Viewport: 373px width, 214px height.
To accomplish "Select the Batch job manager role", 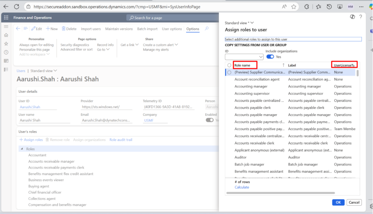I will tap(290, 164).
